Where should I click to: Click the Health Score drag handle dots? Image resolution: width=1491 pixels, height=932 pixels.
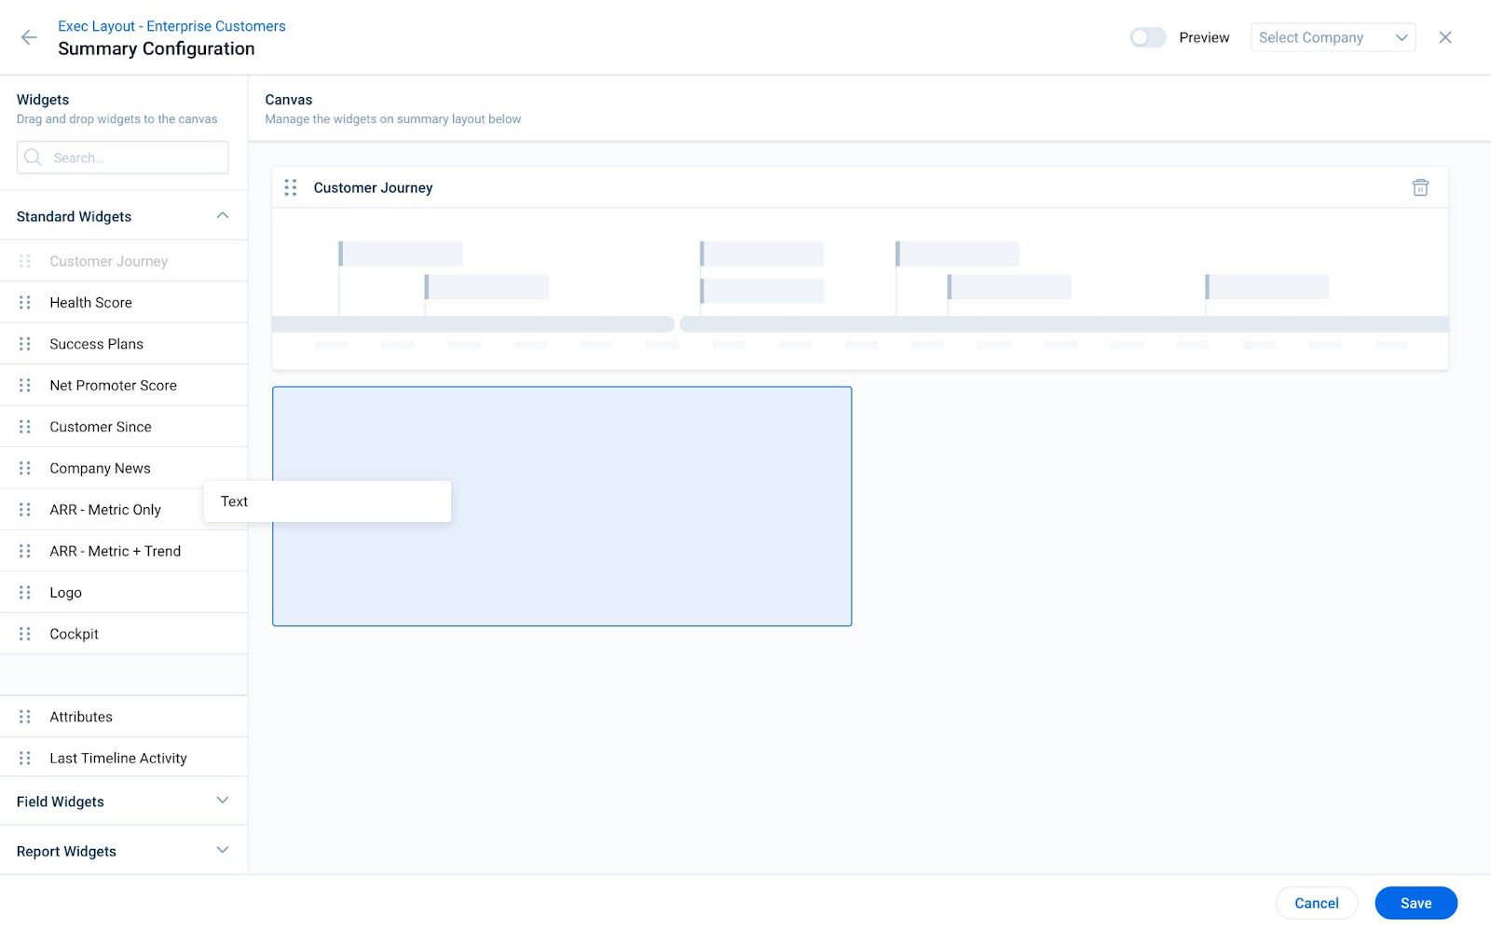[x=25, y=301]
